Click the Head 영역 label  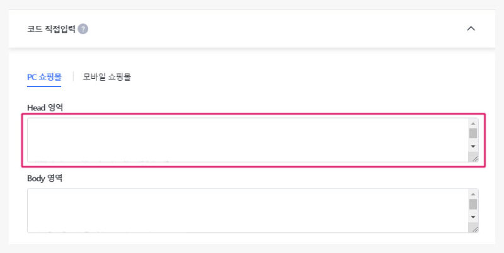pos(45,107)
